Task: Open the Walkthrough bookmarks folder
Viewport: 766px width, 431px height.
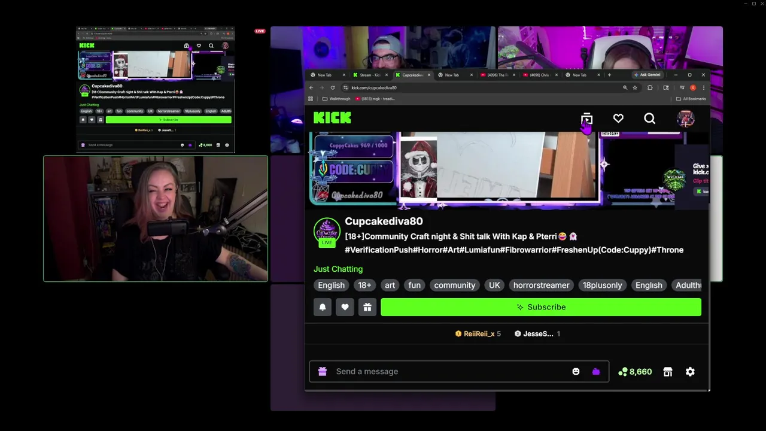Action: point(336,99)
